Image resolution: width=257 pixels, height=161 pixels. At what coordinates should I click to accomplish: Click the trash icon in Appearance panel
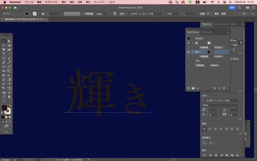tap(224, 88)
